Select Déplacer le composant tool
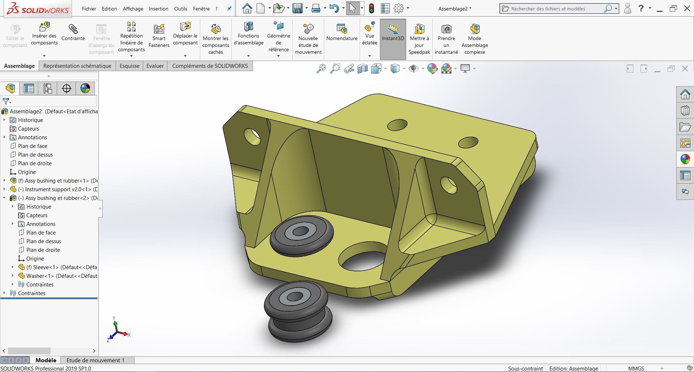The width and height of the screenshot is (694, 372). pos(185,34)
